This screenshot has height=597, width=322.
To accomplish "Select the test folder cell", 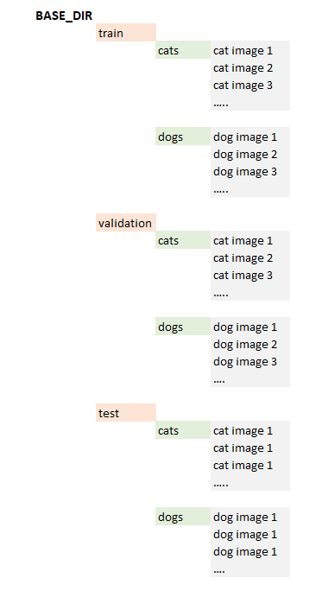I will click(126, 413).
